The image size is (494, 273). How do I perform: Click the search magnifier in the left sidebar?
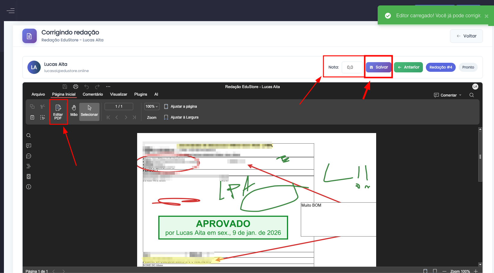click(x=29, y=135)
